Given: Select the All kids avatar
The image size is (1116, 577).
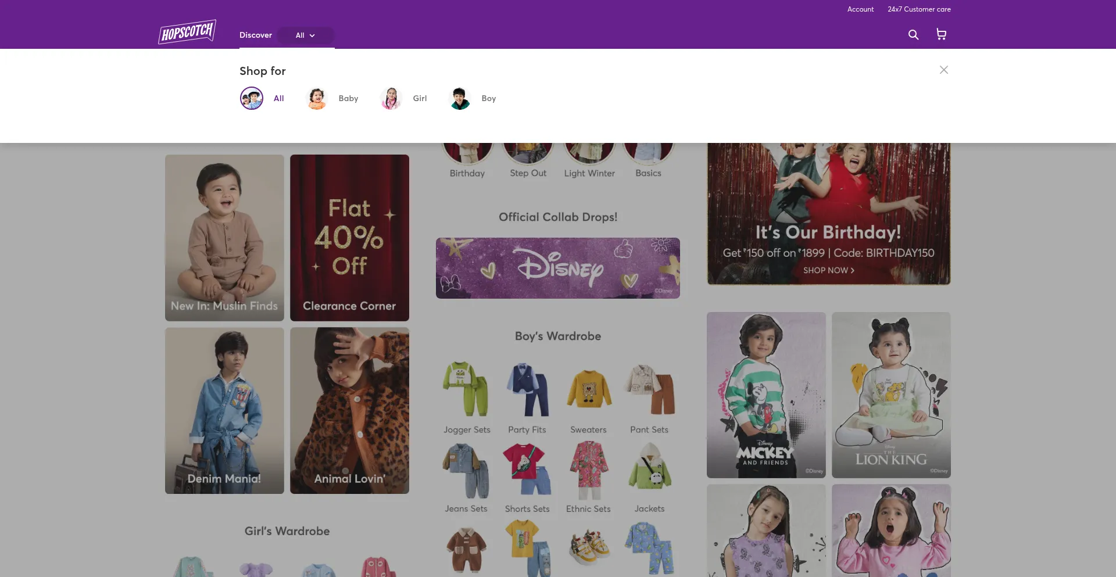Looking at the screenshot, I should (252, 98).
